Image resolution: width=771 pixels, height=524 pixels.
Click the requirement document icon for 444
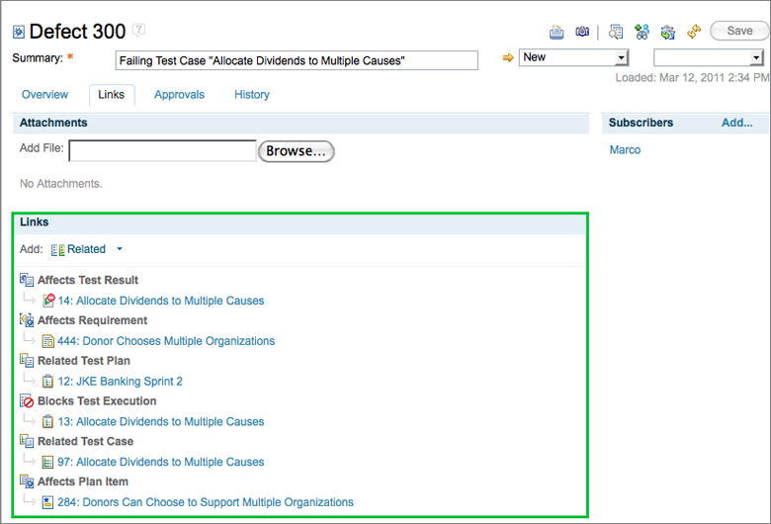point(47,341)
